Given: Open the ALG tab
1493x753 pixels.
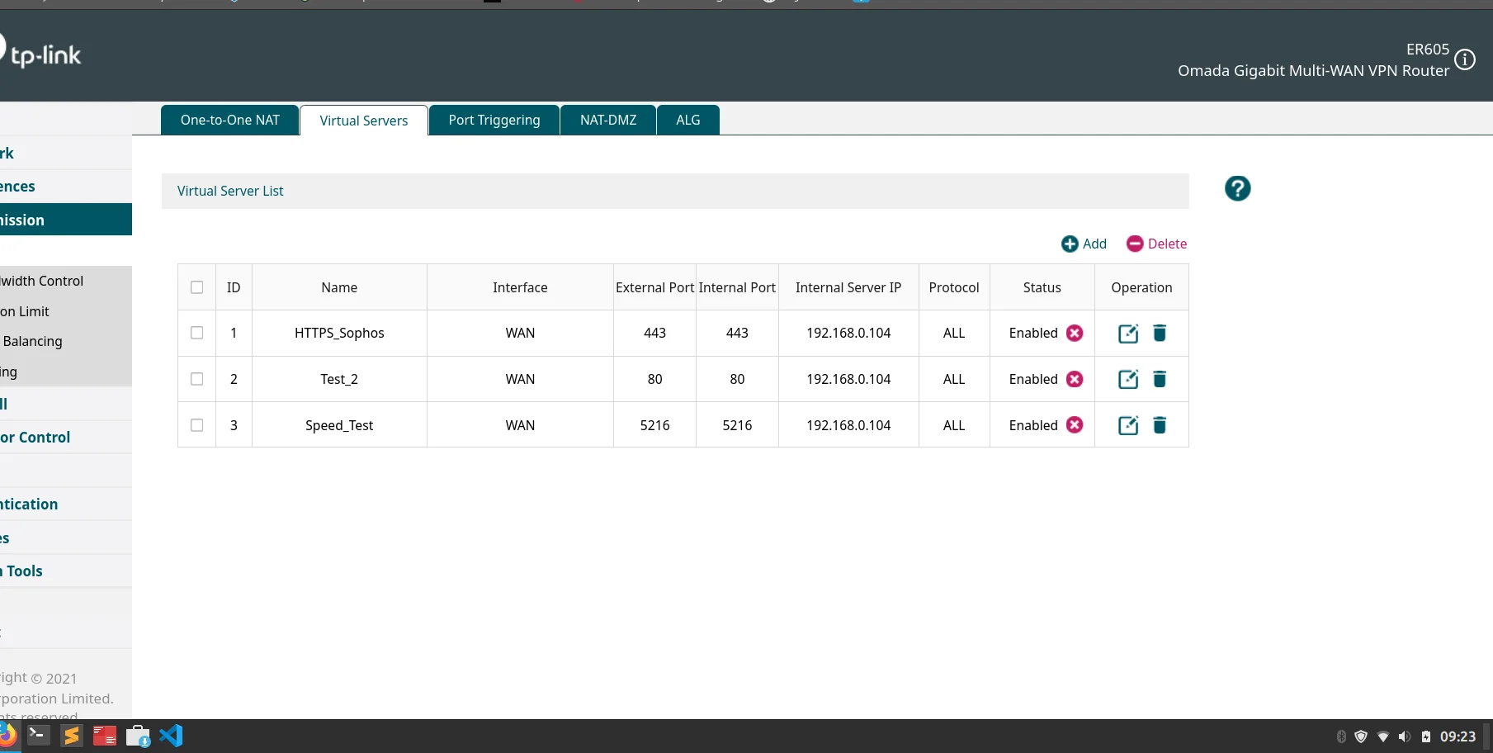Looking at the screenshot, I should [x=688, y=120].
